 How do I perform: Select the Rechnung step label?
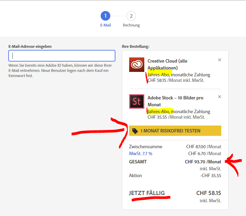click(131, 25)
